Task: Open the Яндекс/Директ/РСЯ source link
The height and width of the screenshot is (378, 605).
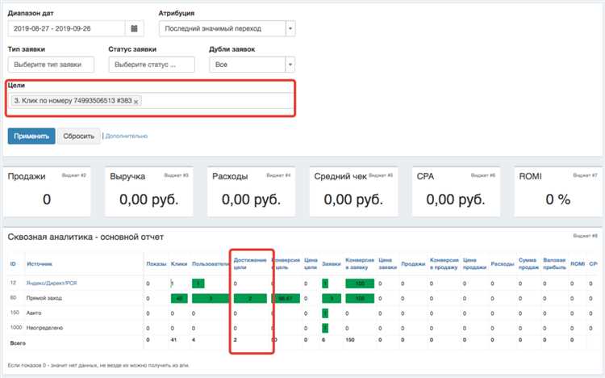Action: tap(52, 283)
